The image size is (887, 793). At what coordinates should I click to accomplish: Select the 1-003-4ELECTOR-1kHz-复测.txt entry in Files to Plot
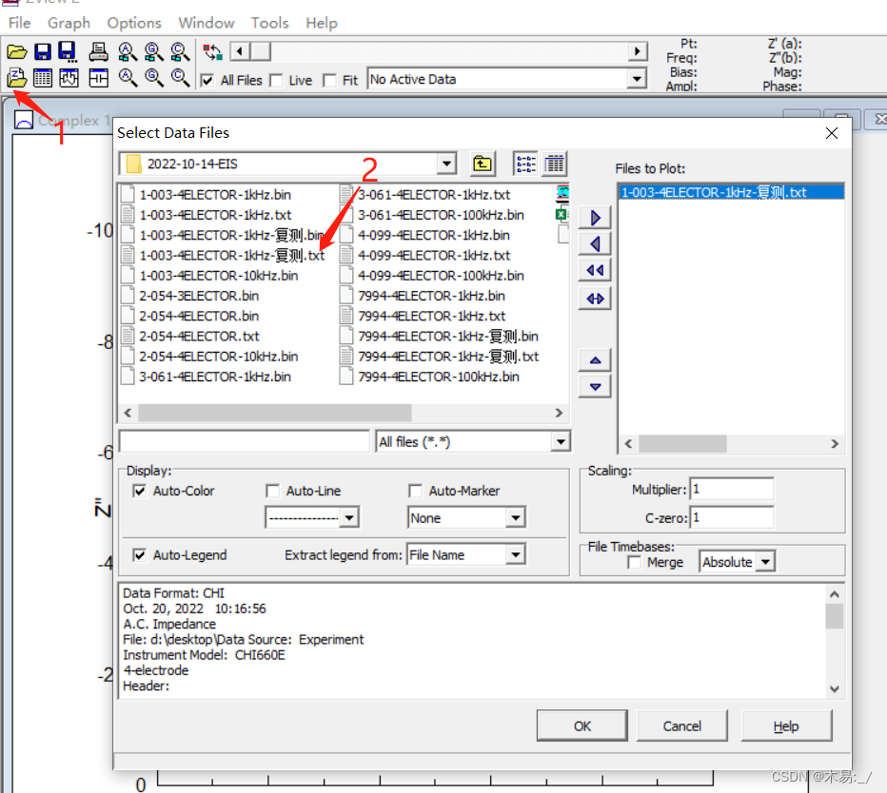tap(731, 192)
